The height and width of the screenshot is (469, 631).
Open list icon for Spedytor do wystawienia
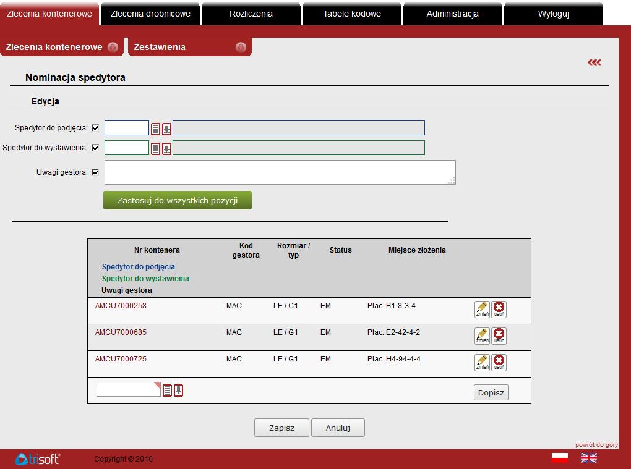155,149
